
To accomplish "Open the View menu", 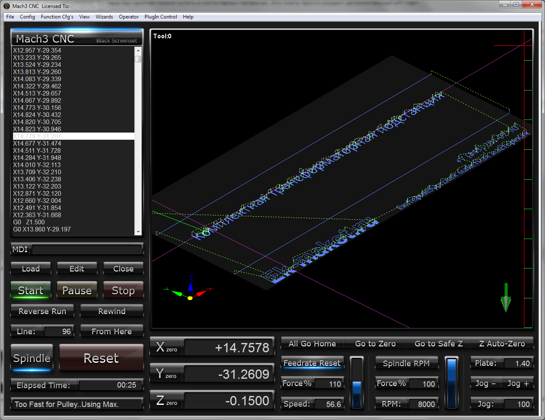I will click(x=84, y=17).
